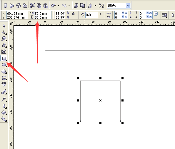
Task: Click the bottom-center selection handle
Action: click(100, 123)
